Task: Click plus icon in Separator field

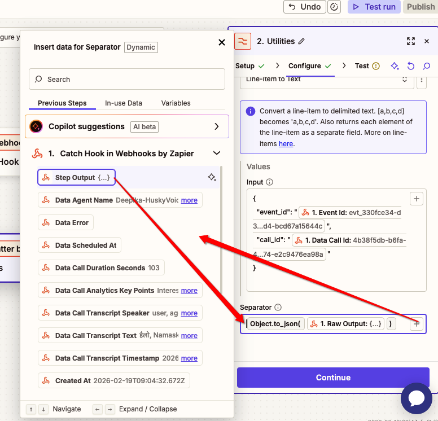Action: (x=417, y=323)
